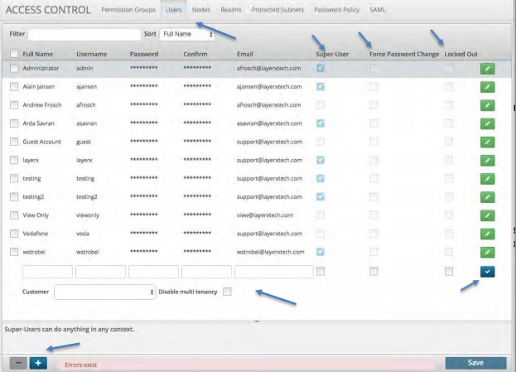Toggle Super-User checkbox for Andrew Frosch

pyautogui.click(x=321, y=105)
